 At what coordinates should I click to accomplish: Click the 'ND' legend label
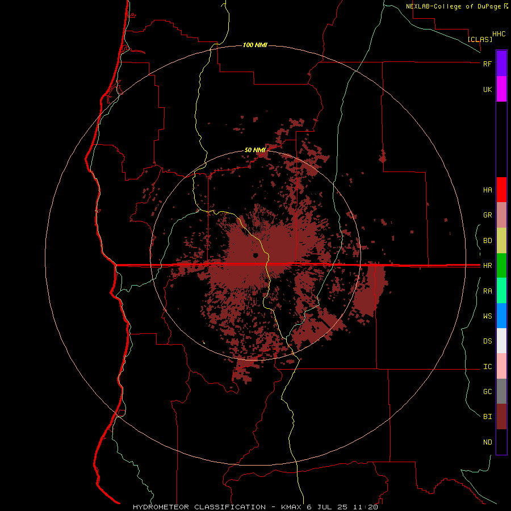[487, 442]
